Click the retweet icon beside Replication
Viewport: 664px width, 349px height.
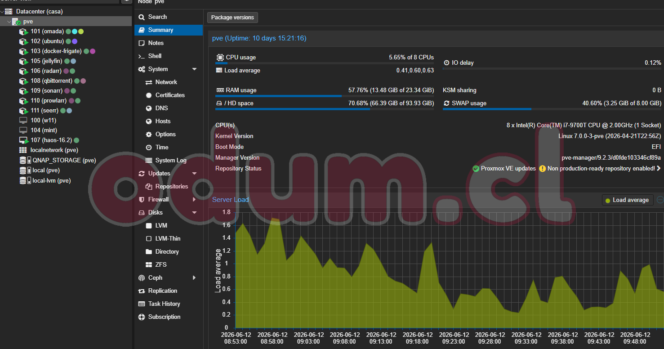tap(142, 291)
